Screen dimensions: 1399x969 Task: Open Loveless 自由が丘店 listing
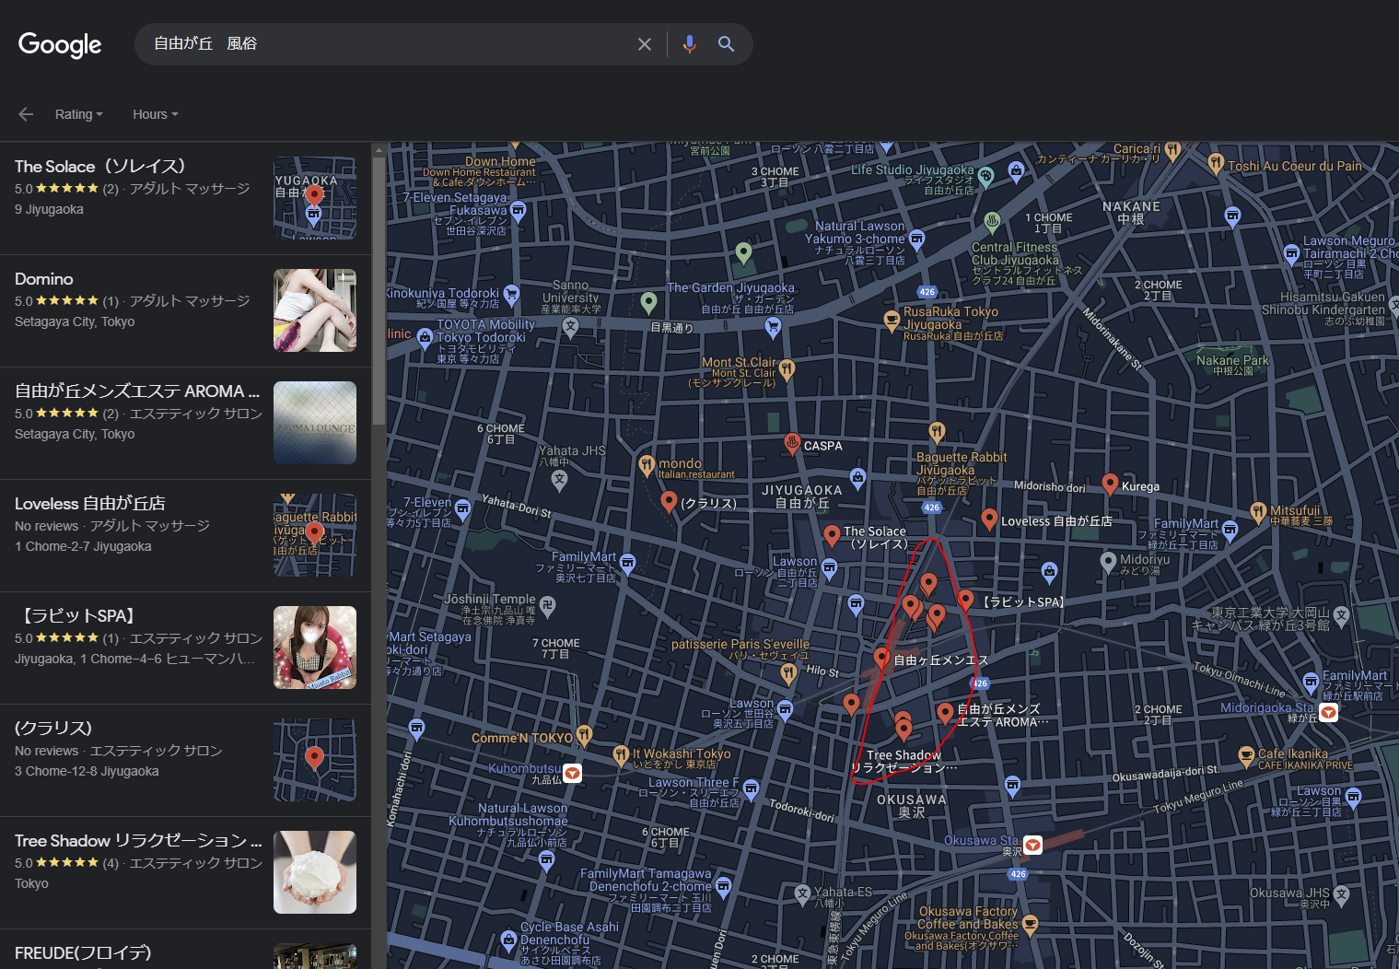(185, 535)
